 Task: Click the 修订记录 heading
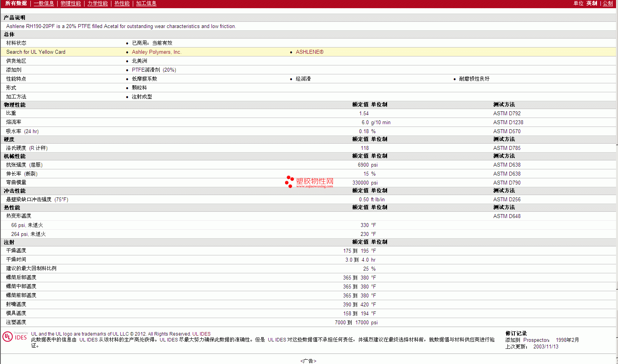click(516, 334)
